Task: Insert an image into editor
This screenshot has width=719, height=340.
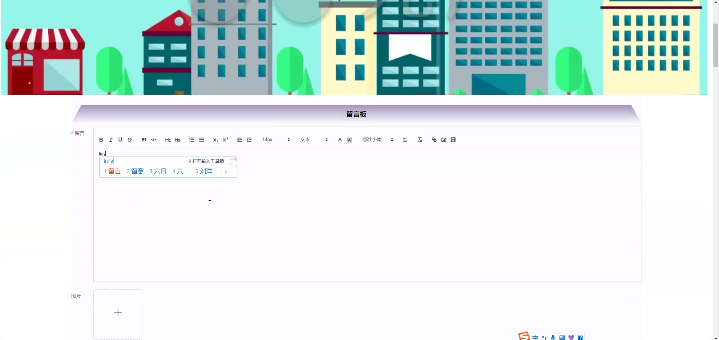Action: [444, 140]
